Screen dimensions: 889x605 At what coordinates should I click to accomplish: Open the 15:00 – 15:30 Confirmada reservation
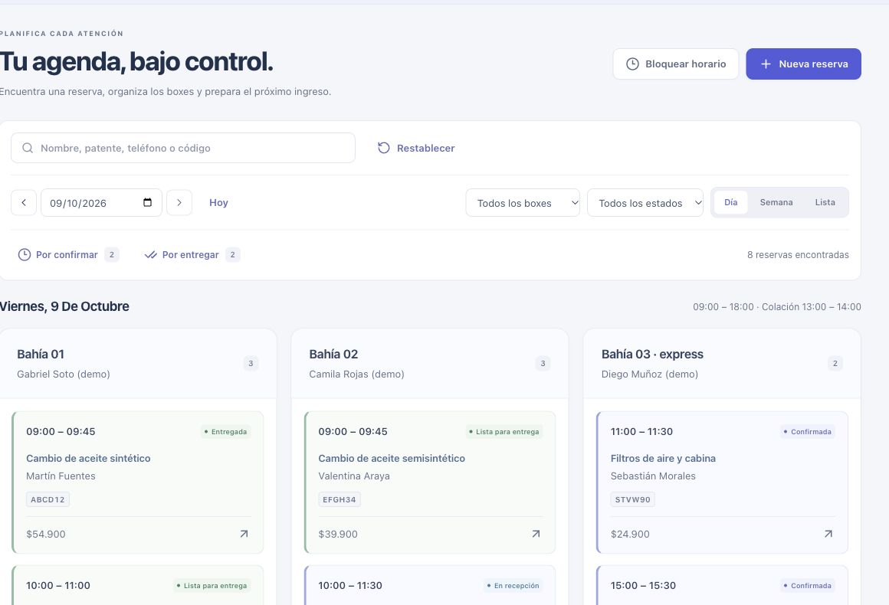pyautogui.click(x=722, y=585)
